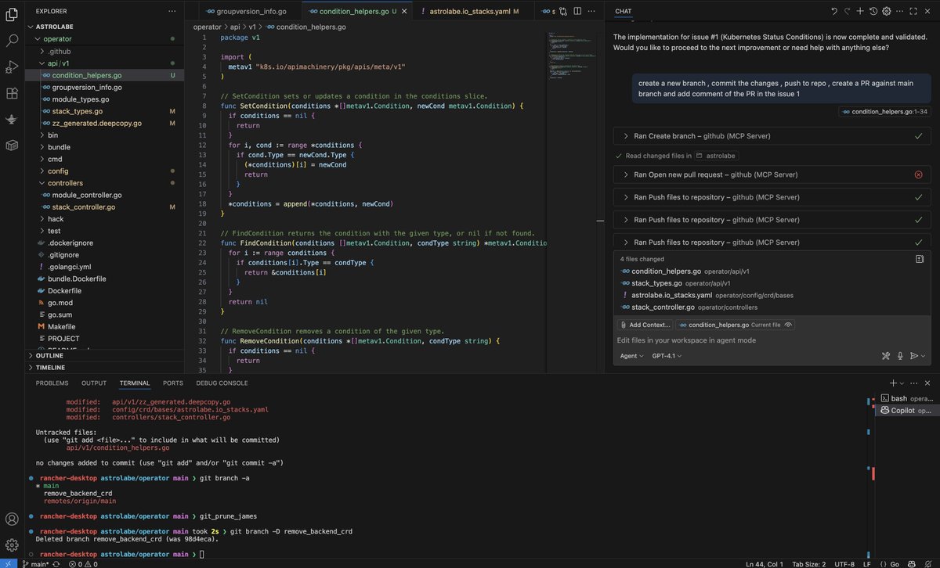Viewport: 940px width, 568px height.
Task: Open Copilot status icon in status bar
Action: [912, 563]
